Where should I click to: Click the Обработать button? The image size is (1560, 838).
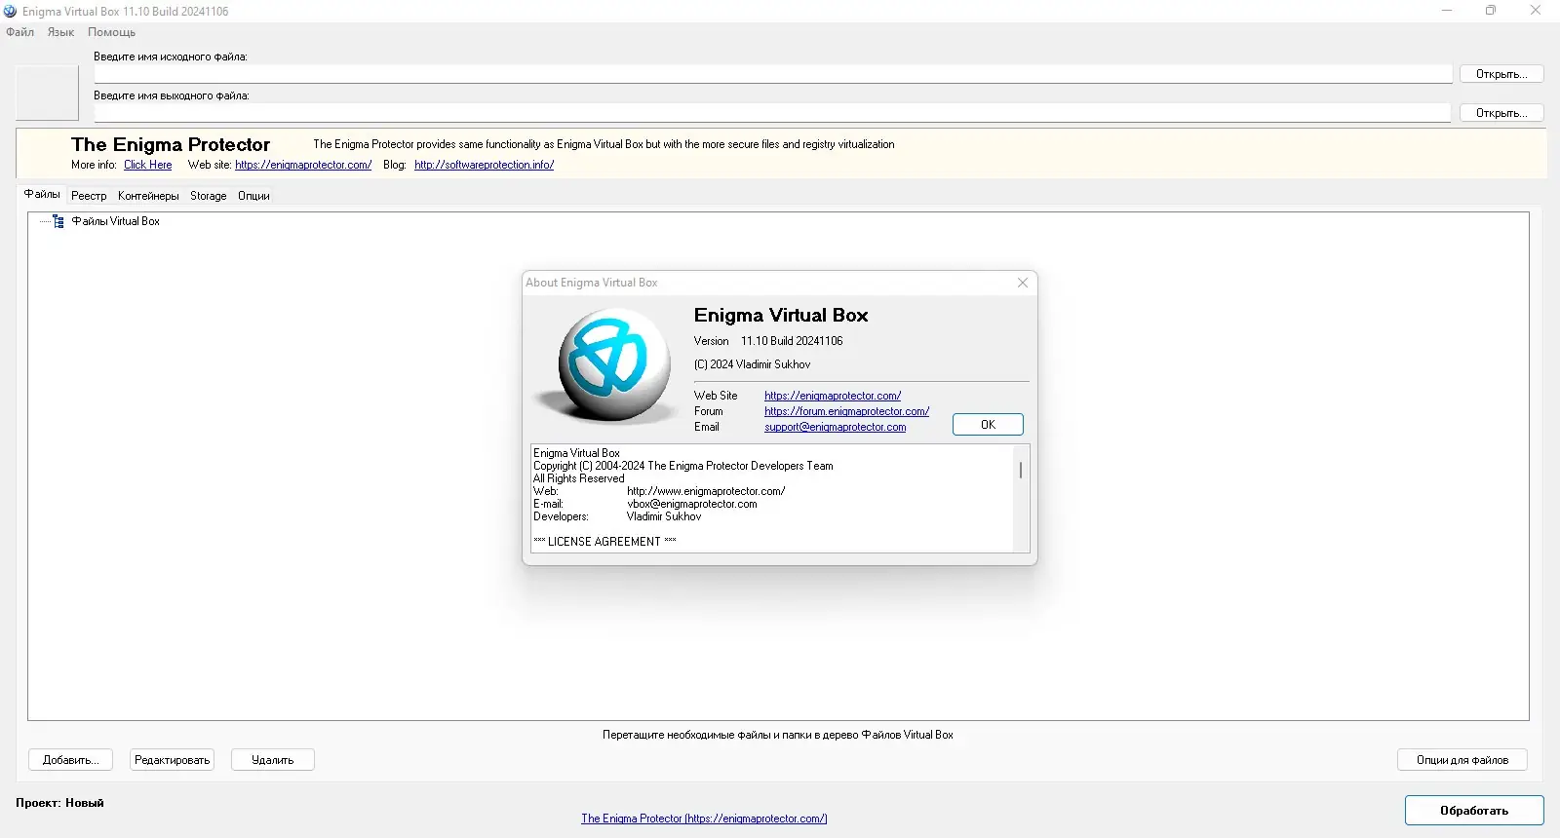pyautogui.click(x=1473, y=811)
